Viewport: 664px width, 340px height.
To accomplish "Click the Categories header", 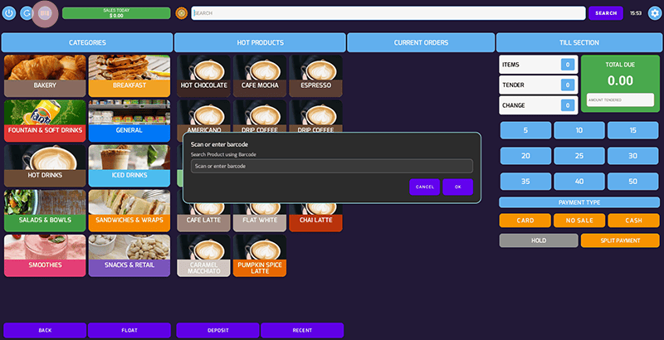I will click(87, 43).
